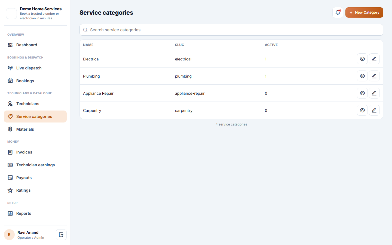
Task: Edit the Electrical category
Action: [x=374, y=59]
